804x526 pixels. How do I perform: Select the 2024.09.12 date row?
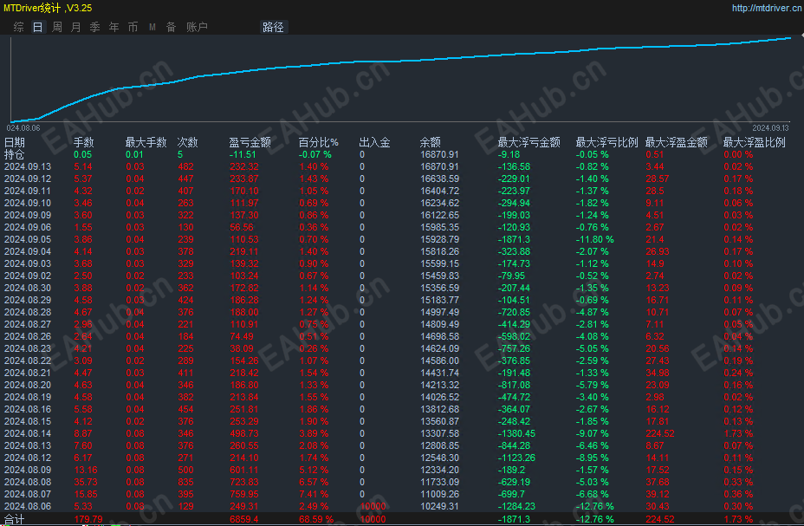[402, 179]
